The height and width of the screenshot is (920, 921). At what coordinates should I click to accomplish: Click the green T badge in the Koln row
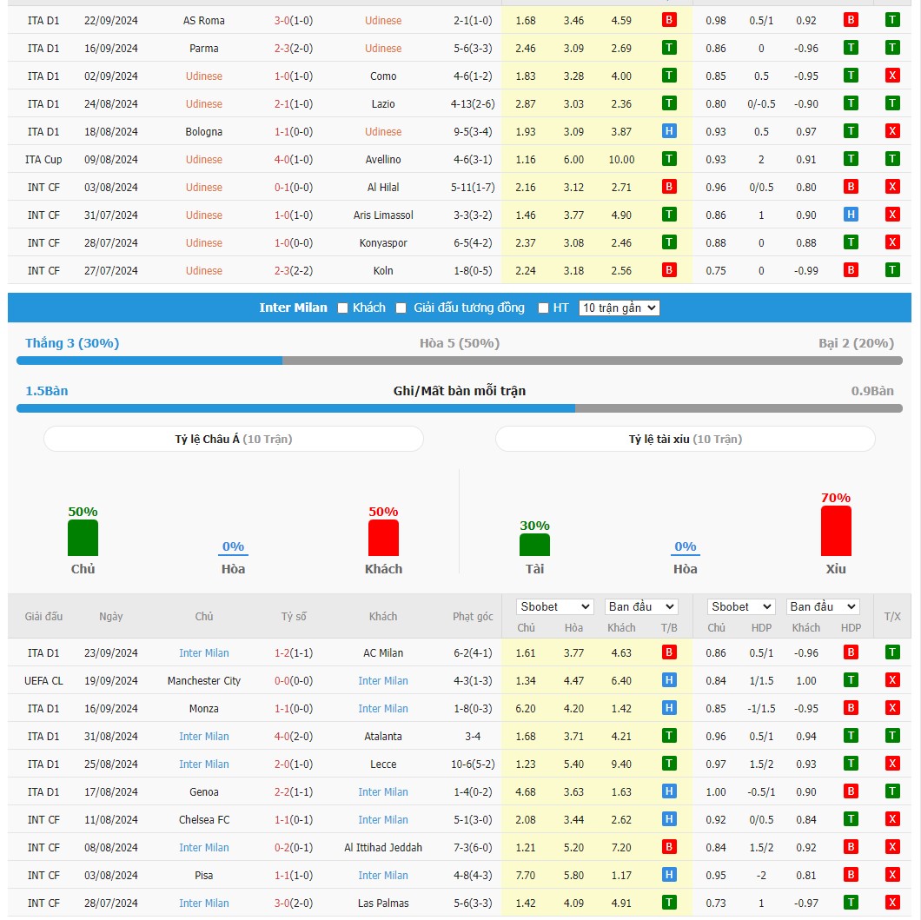891,270
